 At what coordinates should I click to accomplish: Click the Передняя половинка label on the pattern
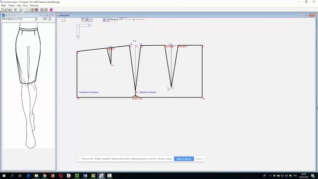88,92
